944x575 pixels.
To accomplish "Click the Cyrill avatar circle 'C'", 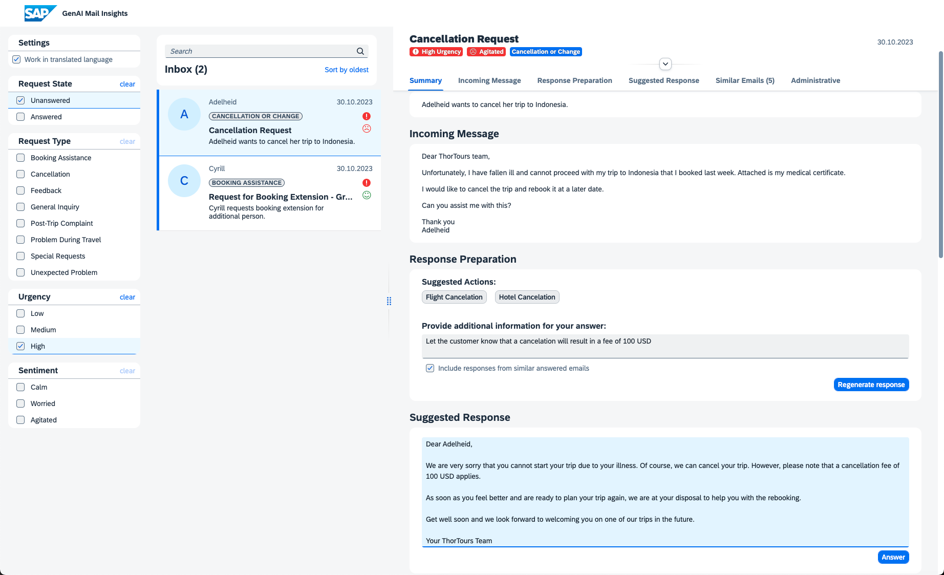I will (184, 181).
